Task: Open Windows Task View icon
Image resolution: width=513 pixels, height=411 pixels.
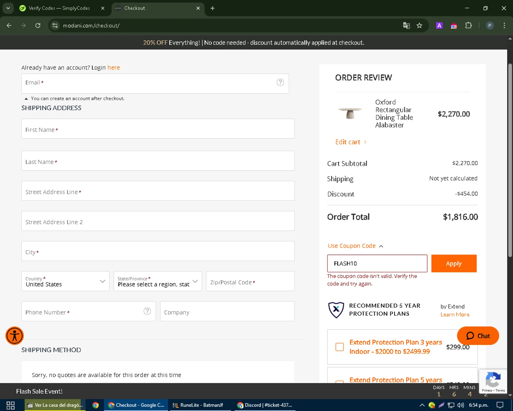Action: click(x=11, y=405)
